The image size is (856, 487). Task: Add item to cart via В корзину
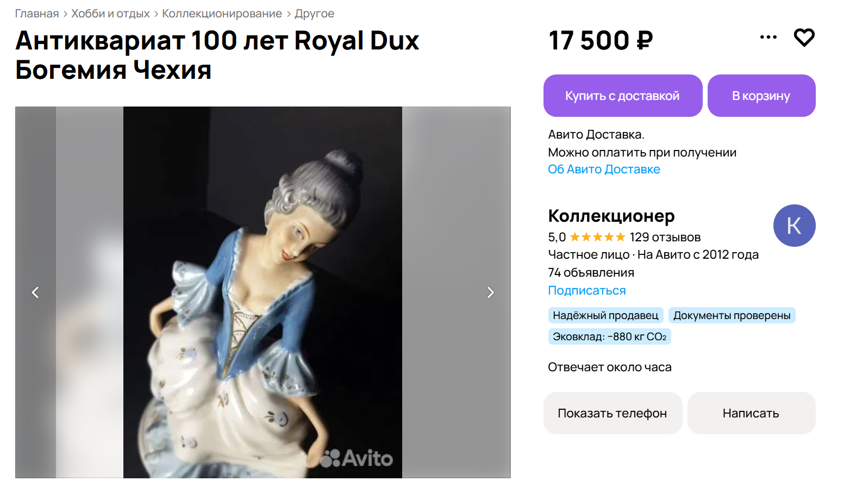(761, 96)
